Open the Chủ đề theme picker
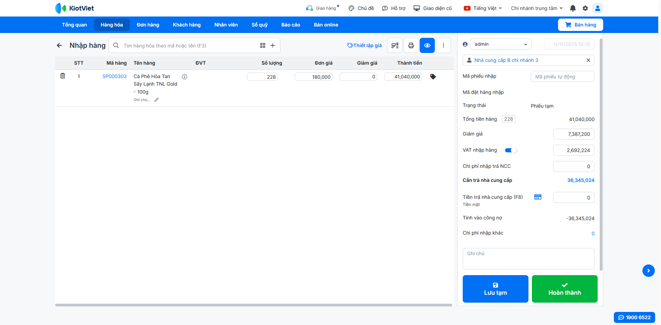661x325 pixels. (361, 8)
